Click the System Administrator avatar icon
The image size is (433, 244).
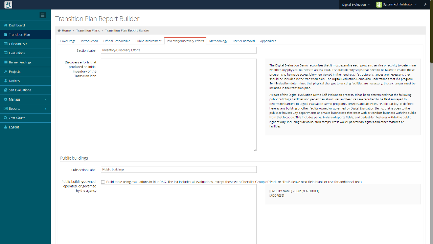pos(379,5)
